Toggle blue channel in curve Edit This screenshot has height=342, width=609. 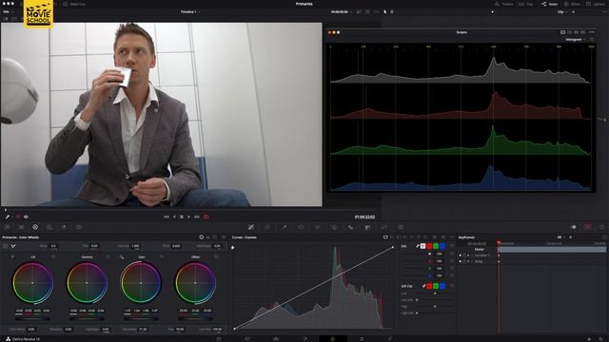pyautogui.click(x=442, y=246)
